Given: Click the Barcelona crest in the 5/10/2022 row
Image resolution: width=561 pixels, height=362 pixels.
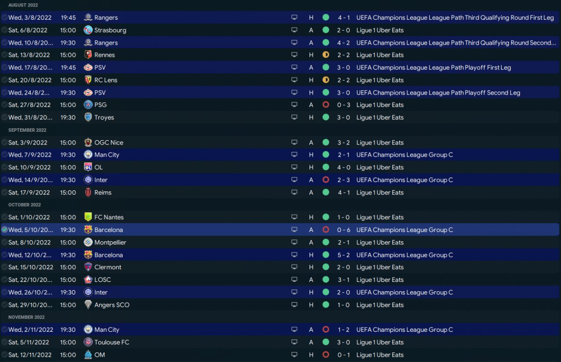Looking at the screenshot, I should (88, 230).
